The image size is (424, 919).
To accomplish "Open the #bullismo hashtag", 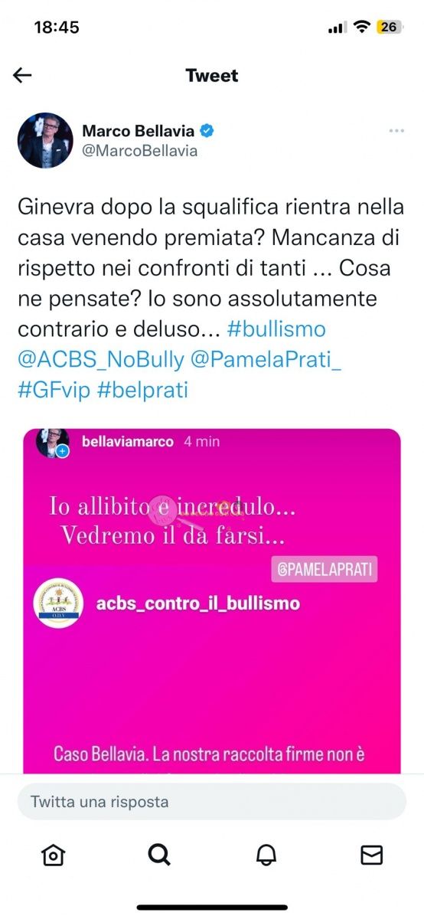I will click(x=276, y=329).
